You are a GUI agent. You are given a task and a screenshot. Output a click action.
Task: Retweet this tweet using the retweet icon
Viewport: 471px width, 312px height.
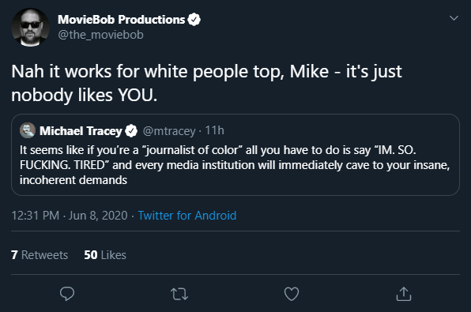click(179, 294)
